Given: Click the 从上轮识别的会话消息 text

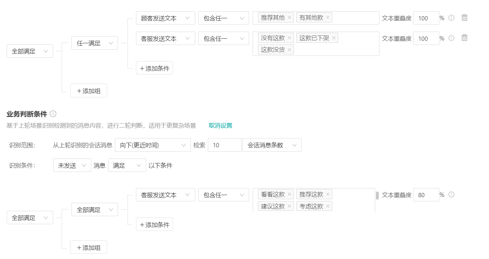Looking at the screenshot, I should click(x=82, y=145).
